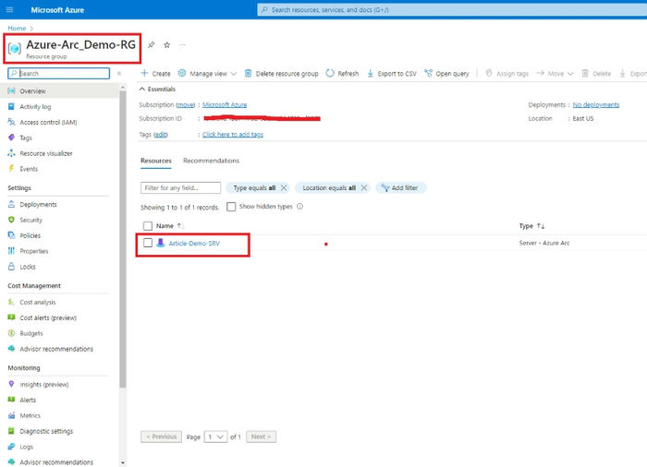Click the left sidebar scrollbar down arrow
This screenshot has height=467, width=647.
pos(123,463)
